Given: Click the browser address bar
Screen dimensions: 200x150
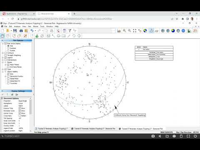Looking at the screenshot, I should pos(93,19).
